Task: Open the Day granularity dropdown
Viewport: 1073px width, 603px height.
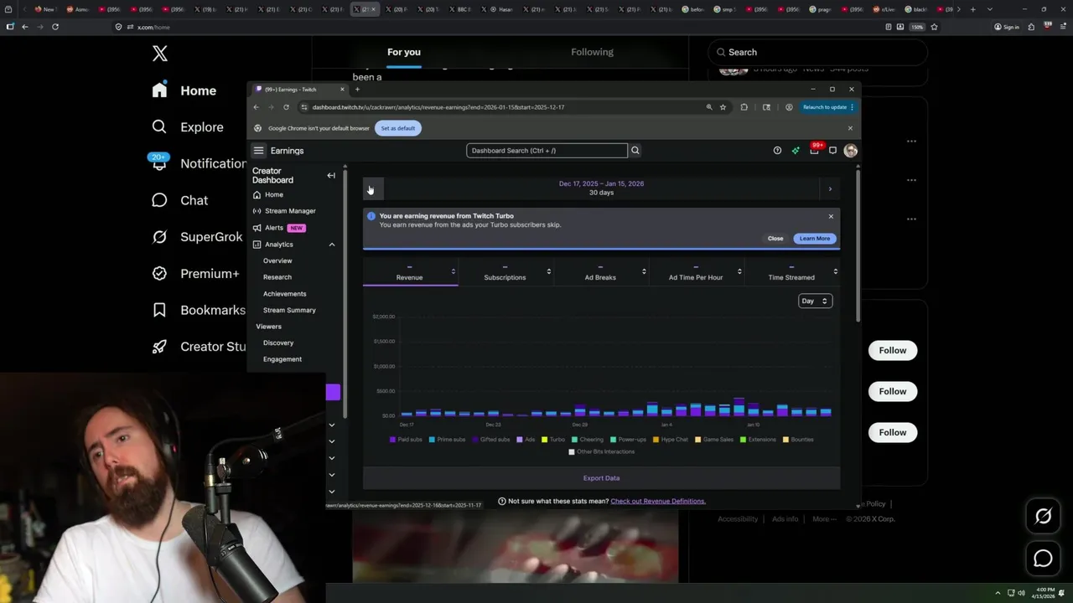Action: 815,301
